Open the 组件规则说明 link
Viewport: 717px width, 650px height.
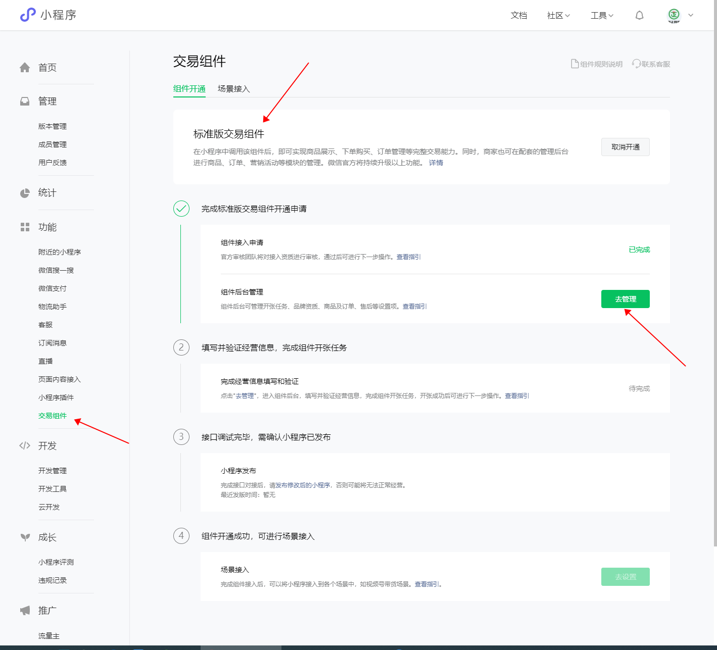[601, 64]
